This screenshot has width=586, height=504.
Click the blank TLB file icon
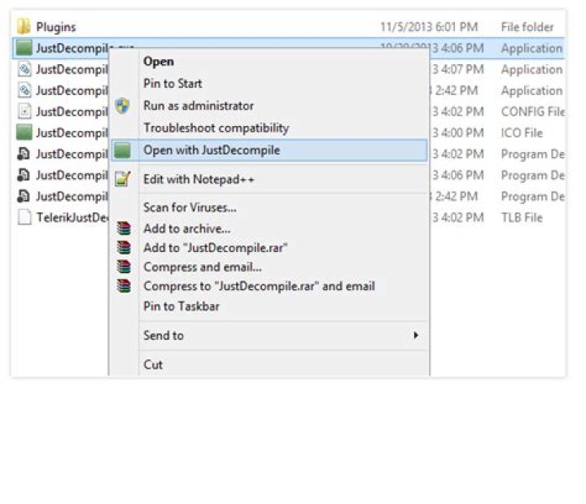coord(24,217)
